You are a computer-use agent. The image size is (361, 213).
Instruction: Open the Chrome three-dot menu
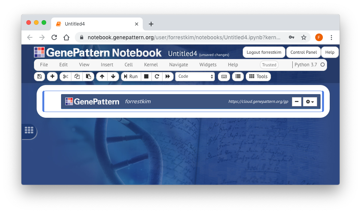pos(331,37)
